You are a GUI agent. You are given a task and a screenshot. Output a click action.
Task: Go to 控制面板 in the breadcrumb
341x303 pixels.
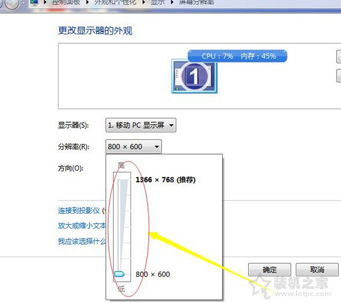coord(67,3)
